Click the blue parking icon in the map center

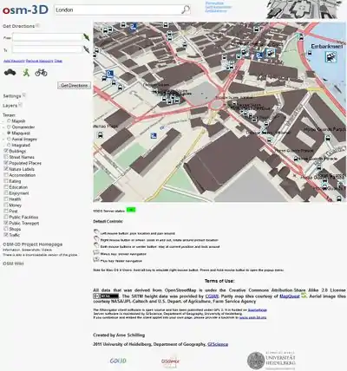154,135
